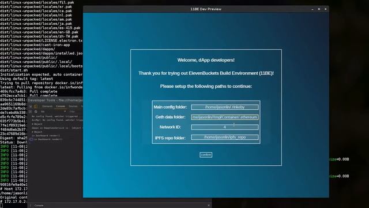Maximize the 11BE Dev Preview window
This screenshot has height=208, width=369.
(319, 9)
